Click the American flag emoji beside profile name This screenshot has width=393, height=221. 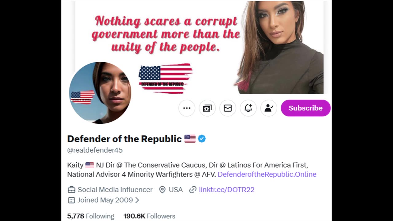click(190, 139)
